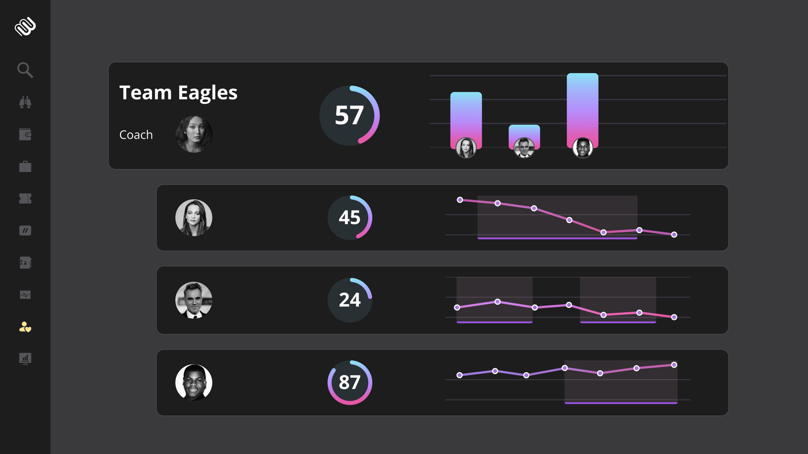Screen dimensions: 808x454
Task: Click the score 24 circular gauge
Action: pos(350,300)
